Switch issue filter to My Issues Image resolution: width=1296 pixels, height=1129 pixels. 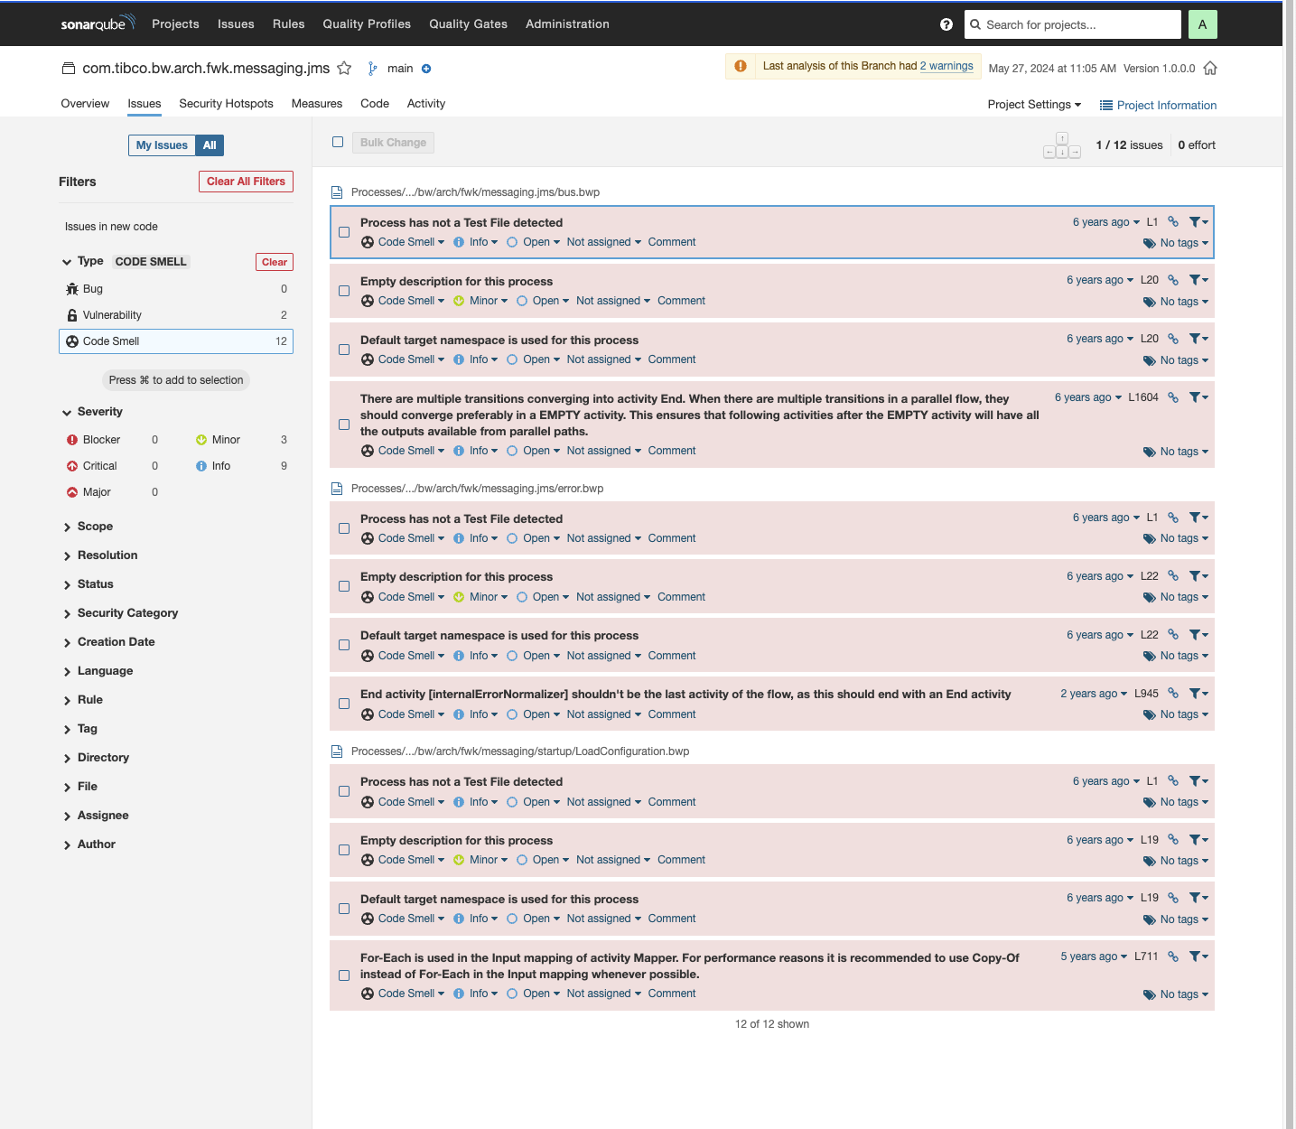click(162, 145)
